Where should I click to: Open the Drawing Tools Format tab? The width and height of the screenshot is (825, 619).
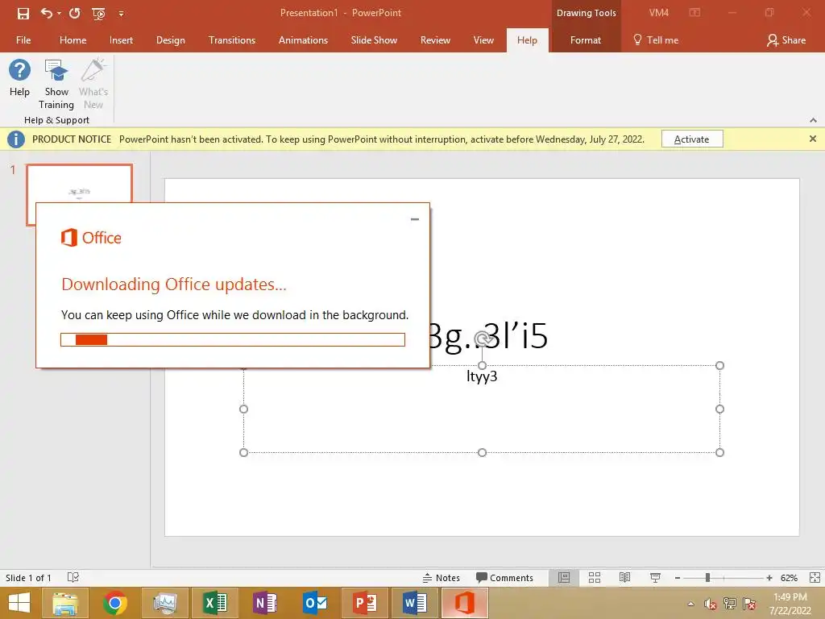pyautogui.click(x=585, y=40)
